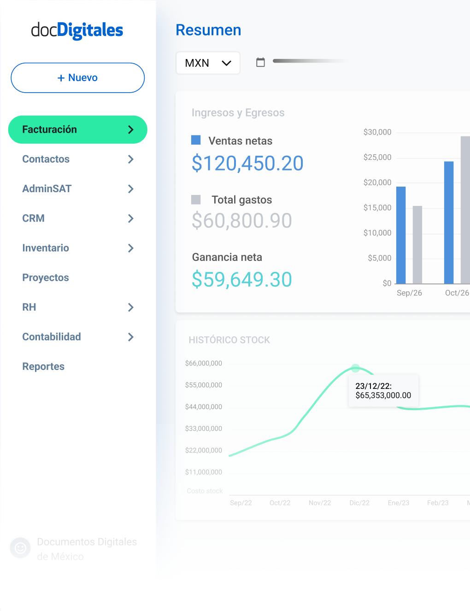470x611 pixels.
Task: Expand the Contabilidad chevron
Action: 131,337
